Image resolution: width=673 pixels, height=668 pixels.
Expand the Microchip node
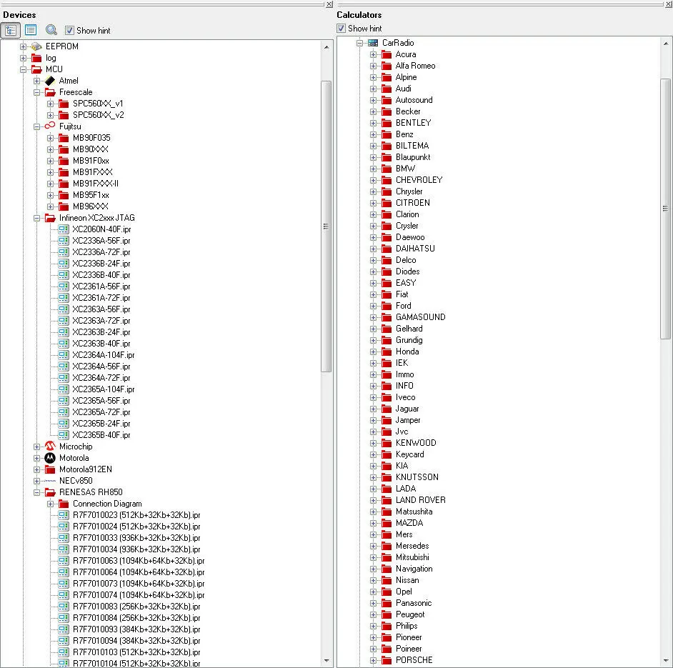point(36,447)
